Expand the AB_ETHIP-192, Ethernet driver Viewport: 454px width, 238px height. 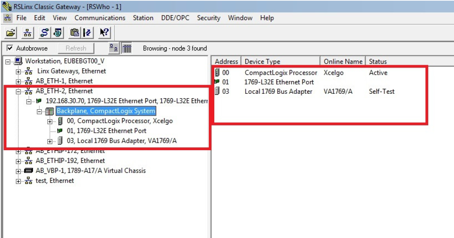(18, 161)
